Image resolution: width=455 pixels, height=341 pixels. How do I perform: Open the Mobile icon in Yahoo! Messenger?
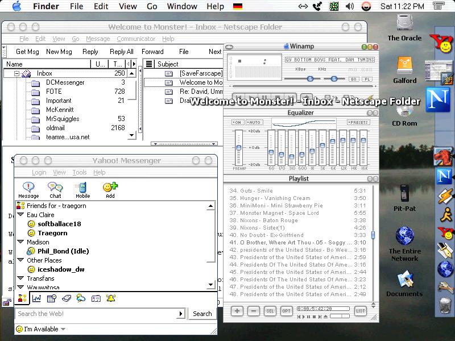click(82, 190)
